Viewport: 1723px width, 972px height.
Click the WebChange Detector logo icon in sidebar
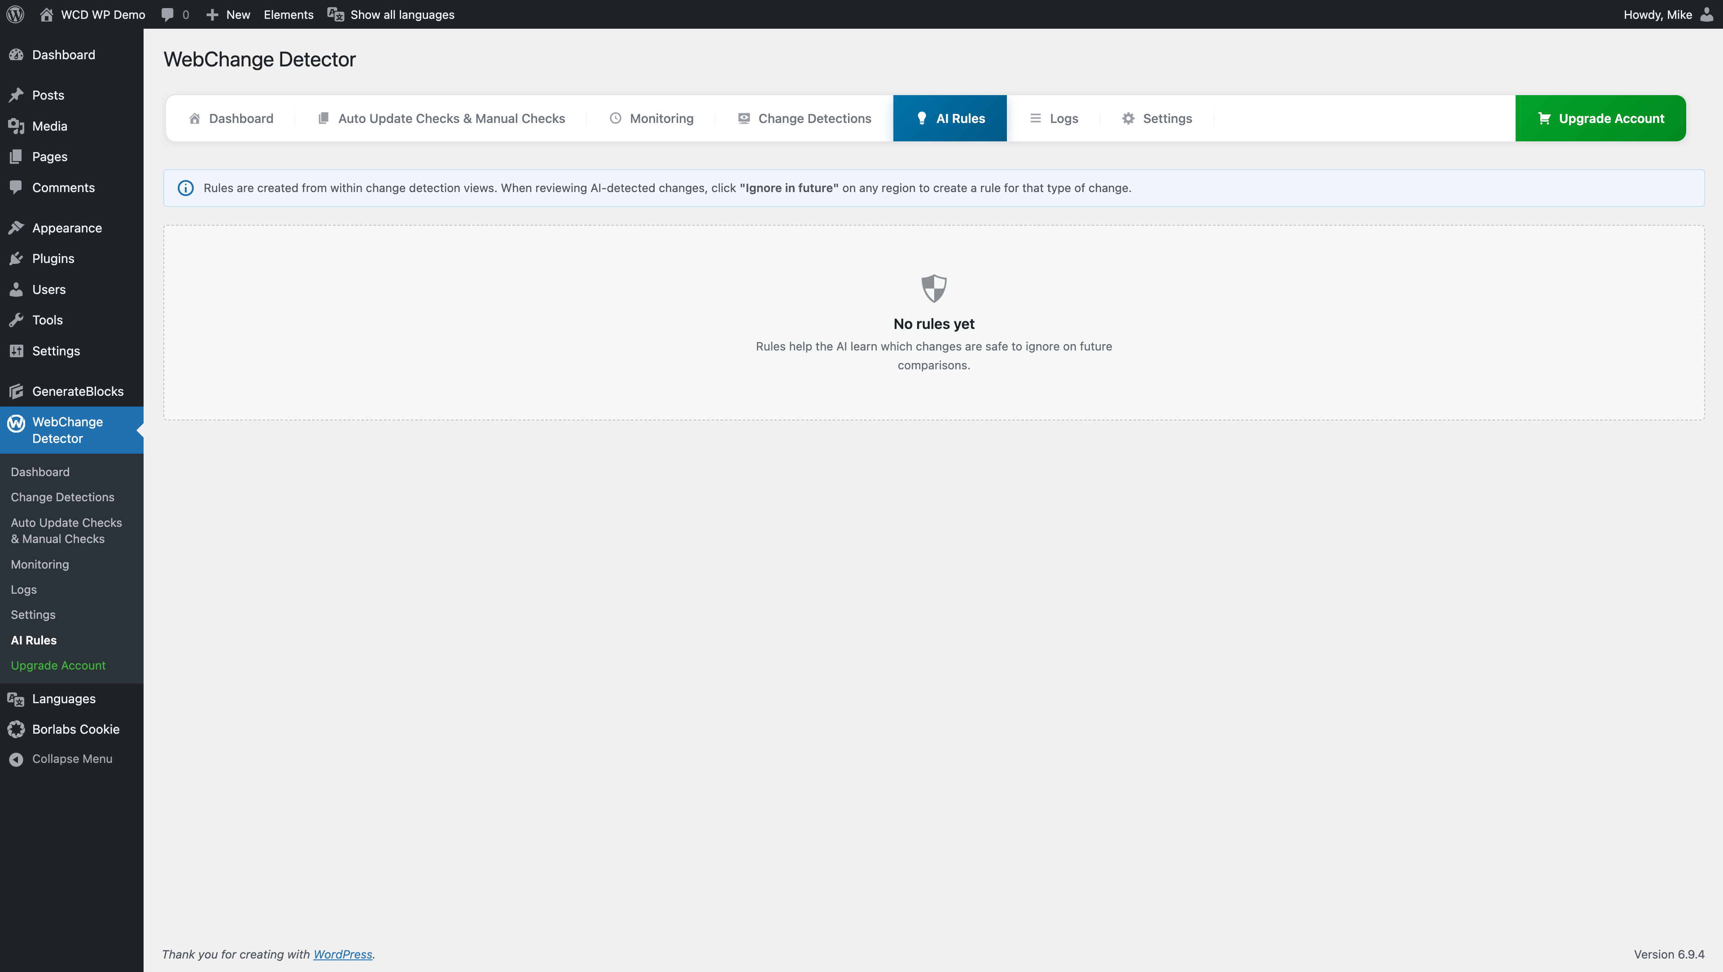tap(16, 423)
